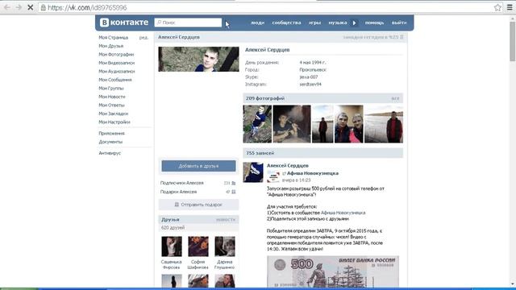Open the Друзья section header
516x290 pixels.
tap(170, 219)
